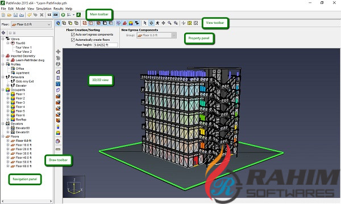The height and width of the screenshot is (204, 341).
Task: Collapse the Views tree node
Action: click(3, 39)
